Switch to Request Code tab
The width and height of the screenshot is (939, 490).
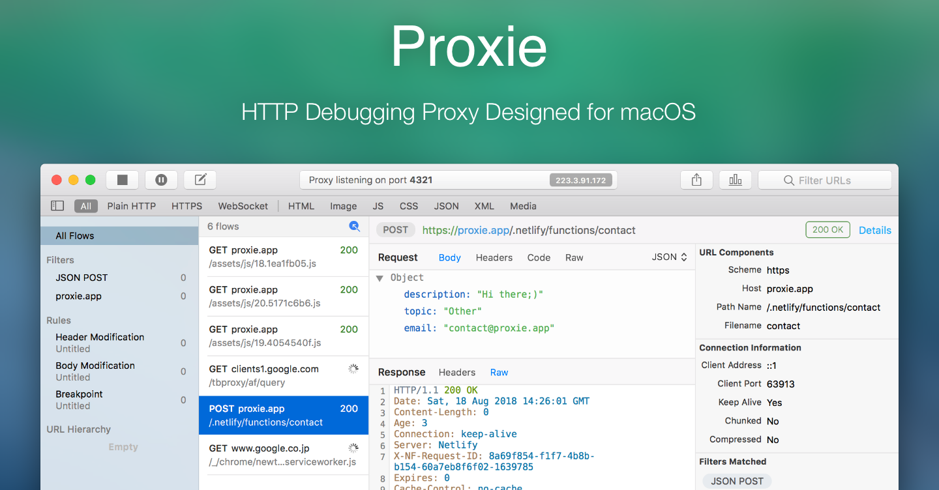point(539,257)
